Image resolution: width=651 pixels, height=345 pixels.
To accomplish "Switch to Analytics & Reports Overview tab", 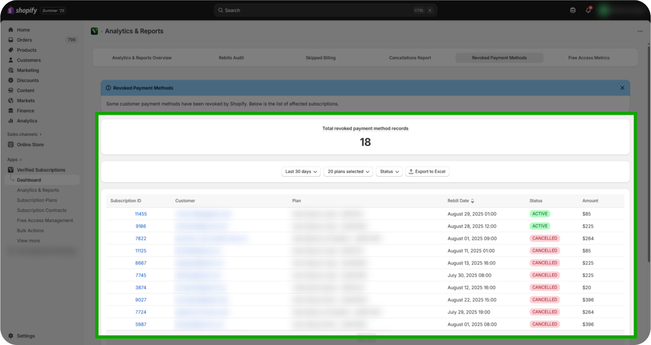I will tap(142, 58).
